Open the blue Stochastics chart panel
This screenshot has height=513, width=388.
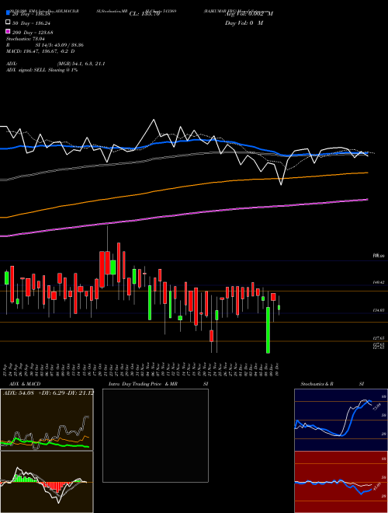[341, 420]
